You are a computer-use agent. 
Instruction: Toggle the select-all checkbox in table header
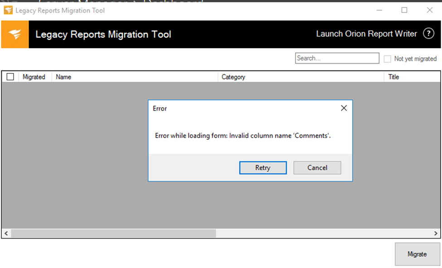[x=10, y=77]
